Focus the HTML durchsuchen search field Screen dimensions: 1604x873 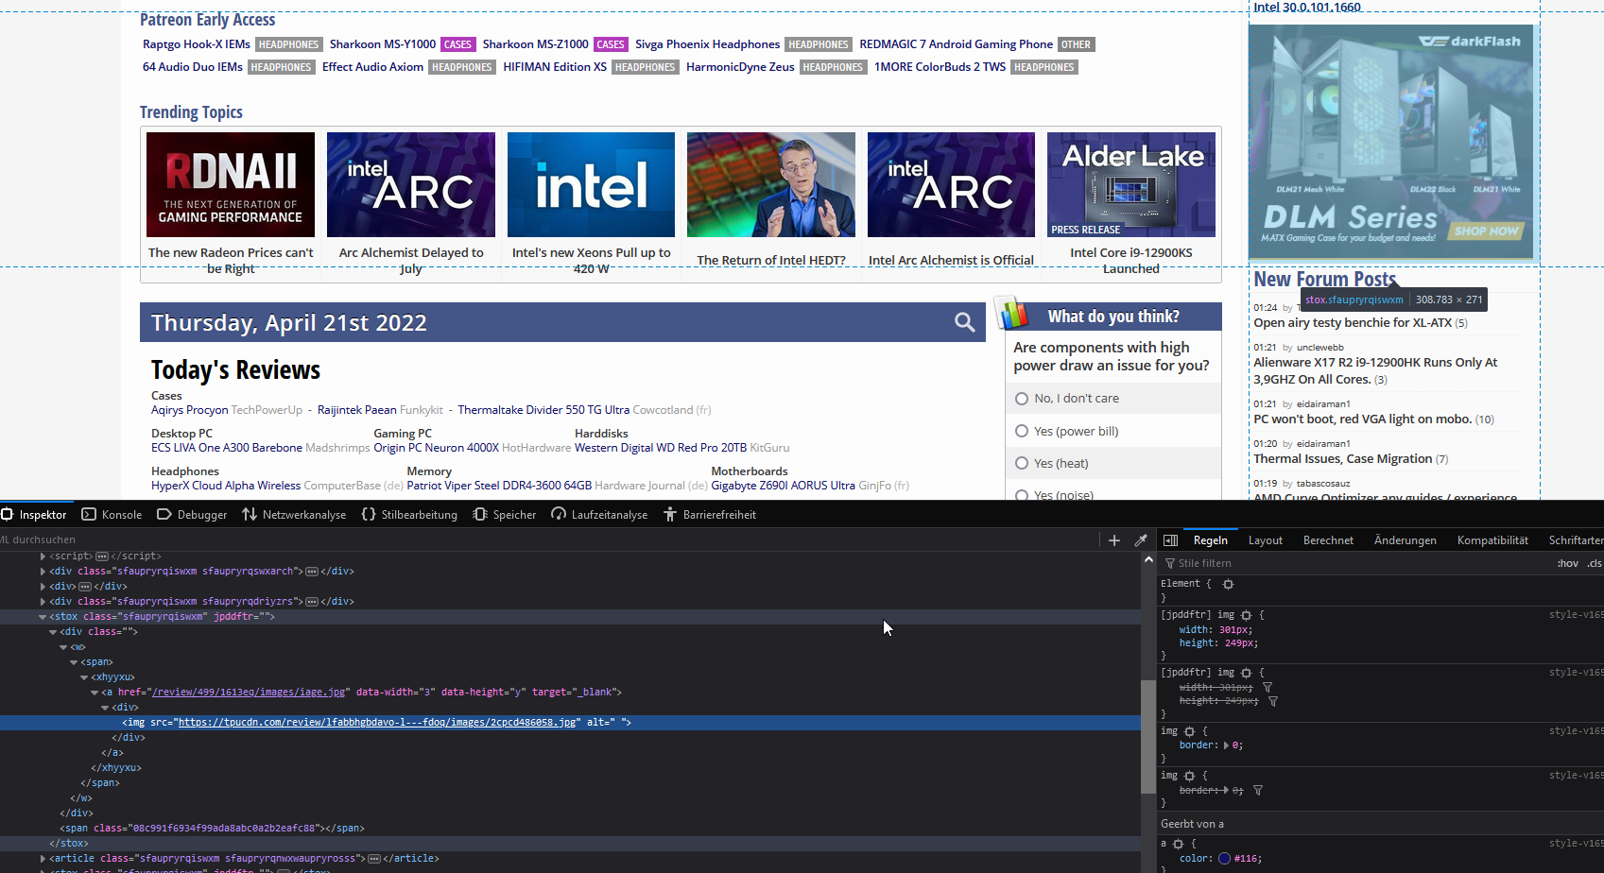point(548,539)
